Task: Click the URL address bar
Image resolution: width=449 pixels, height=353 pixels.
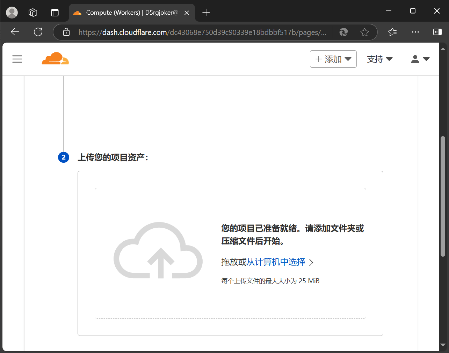Action: pos(202,32)
